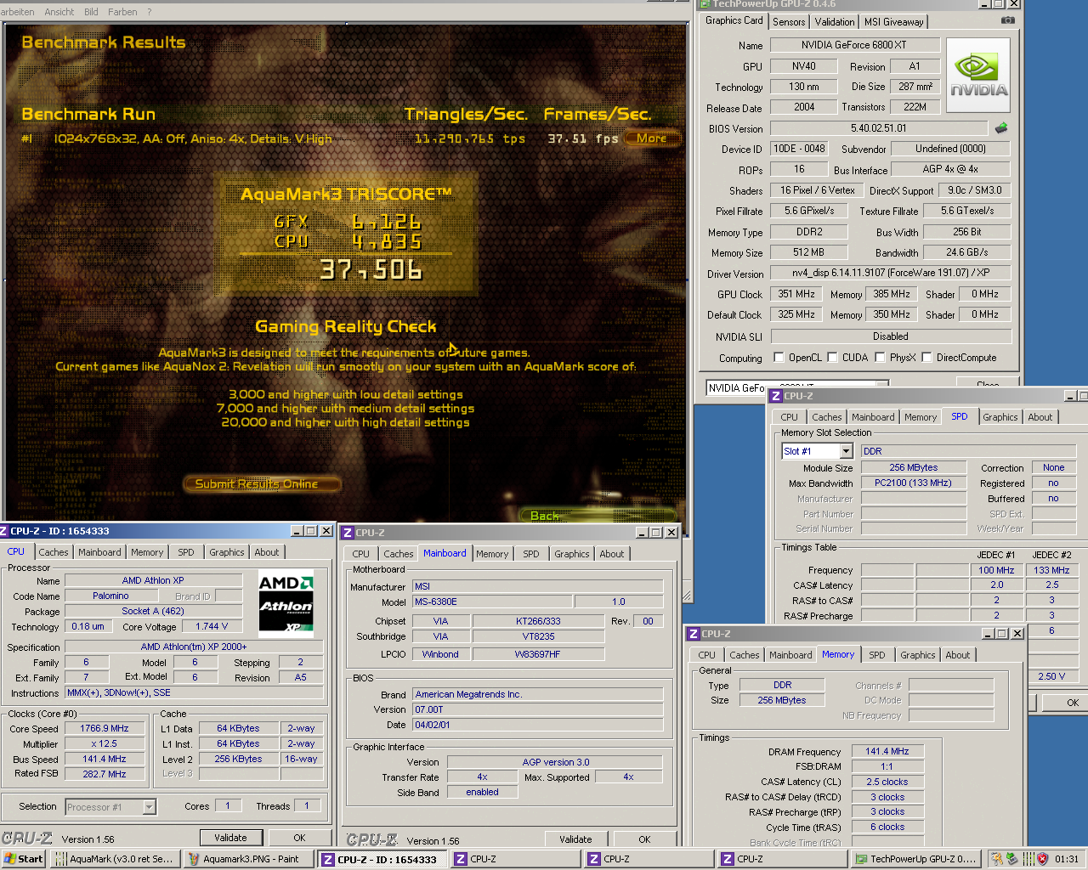Image resolution: width=1088 pixels, height=870 pixels.
Task: Click the Windows Start flag icon
Action: (9, 859)
